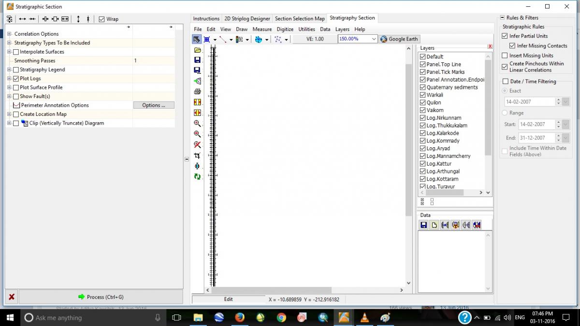Enable the Interpolate Surfaces checkbox
This screenshot has width=580, height=326.
point(16,52)
